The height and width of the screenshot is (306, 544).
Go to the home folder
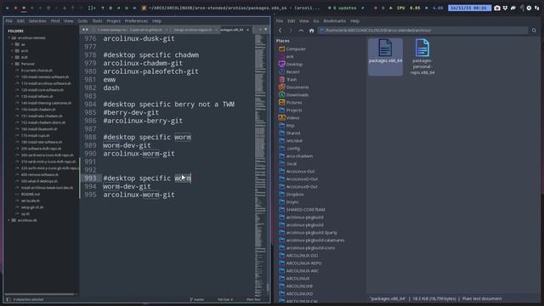point(312,31)
